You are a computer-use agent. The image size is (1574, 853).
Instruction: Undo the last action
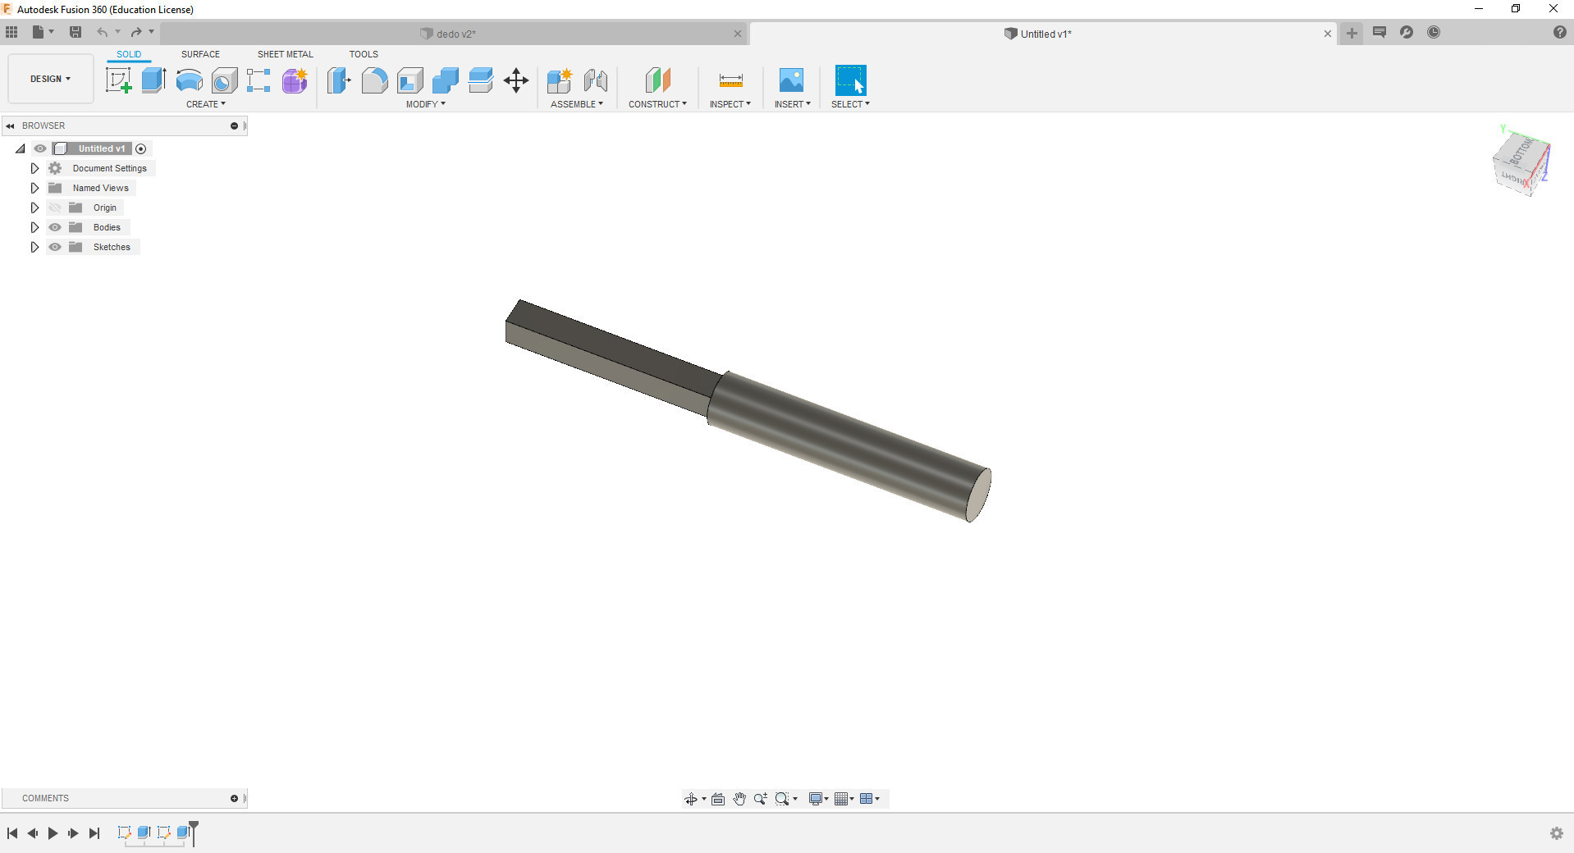(102, 32)
